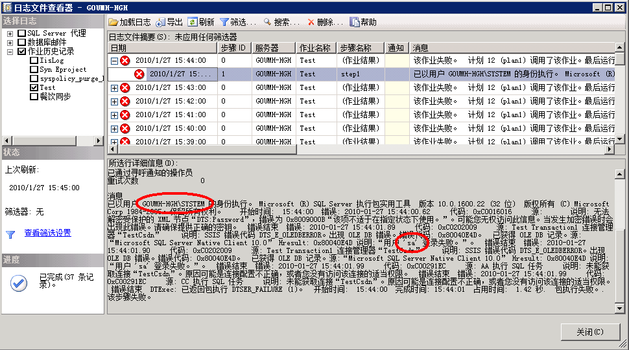The height and width of the screenshot is (350, 629).
Task: Toggle the 数据库邮件 checkbox
Action: click(x=21, y=42)
